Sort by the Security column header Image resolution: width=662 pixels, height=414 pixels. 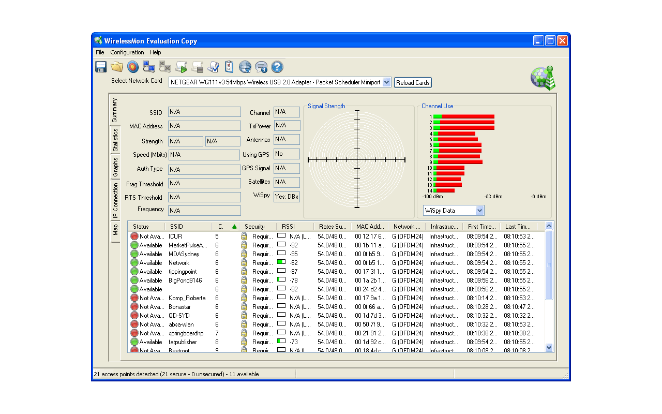[x=258, y=227]
